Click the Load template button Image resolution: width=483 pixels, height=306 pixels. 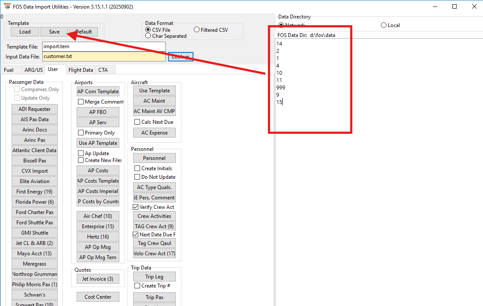tap(25, 32)
